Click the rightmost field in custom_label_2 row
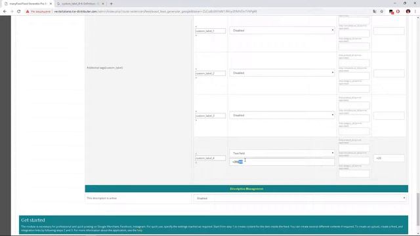This screenshot has width=420, height=236. click(x=389, y=73)
